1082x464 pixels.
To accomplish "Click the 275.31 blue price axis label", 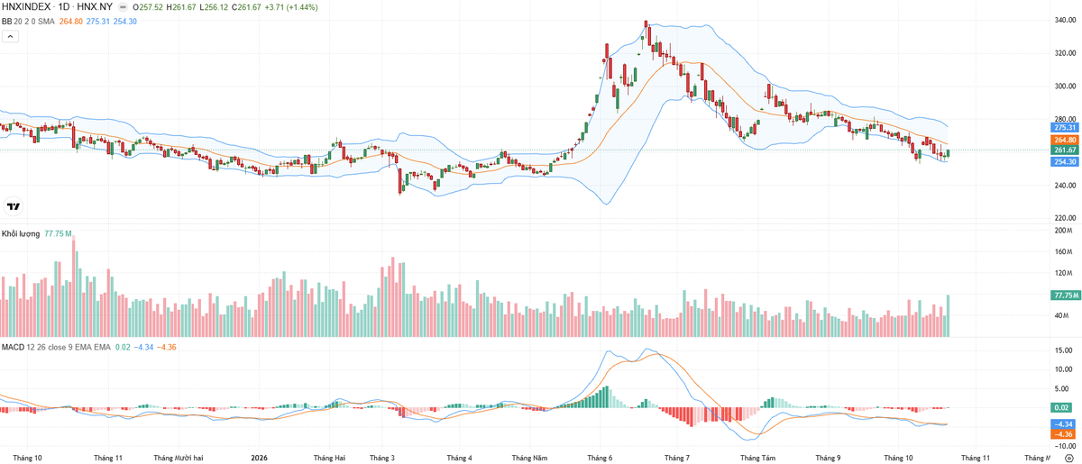I will click(x=1065, y=128).
